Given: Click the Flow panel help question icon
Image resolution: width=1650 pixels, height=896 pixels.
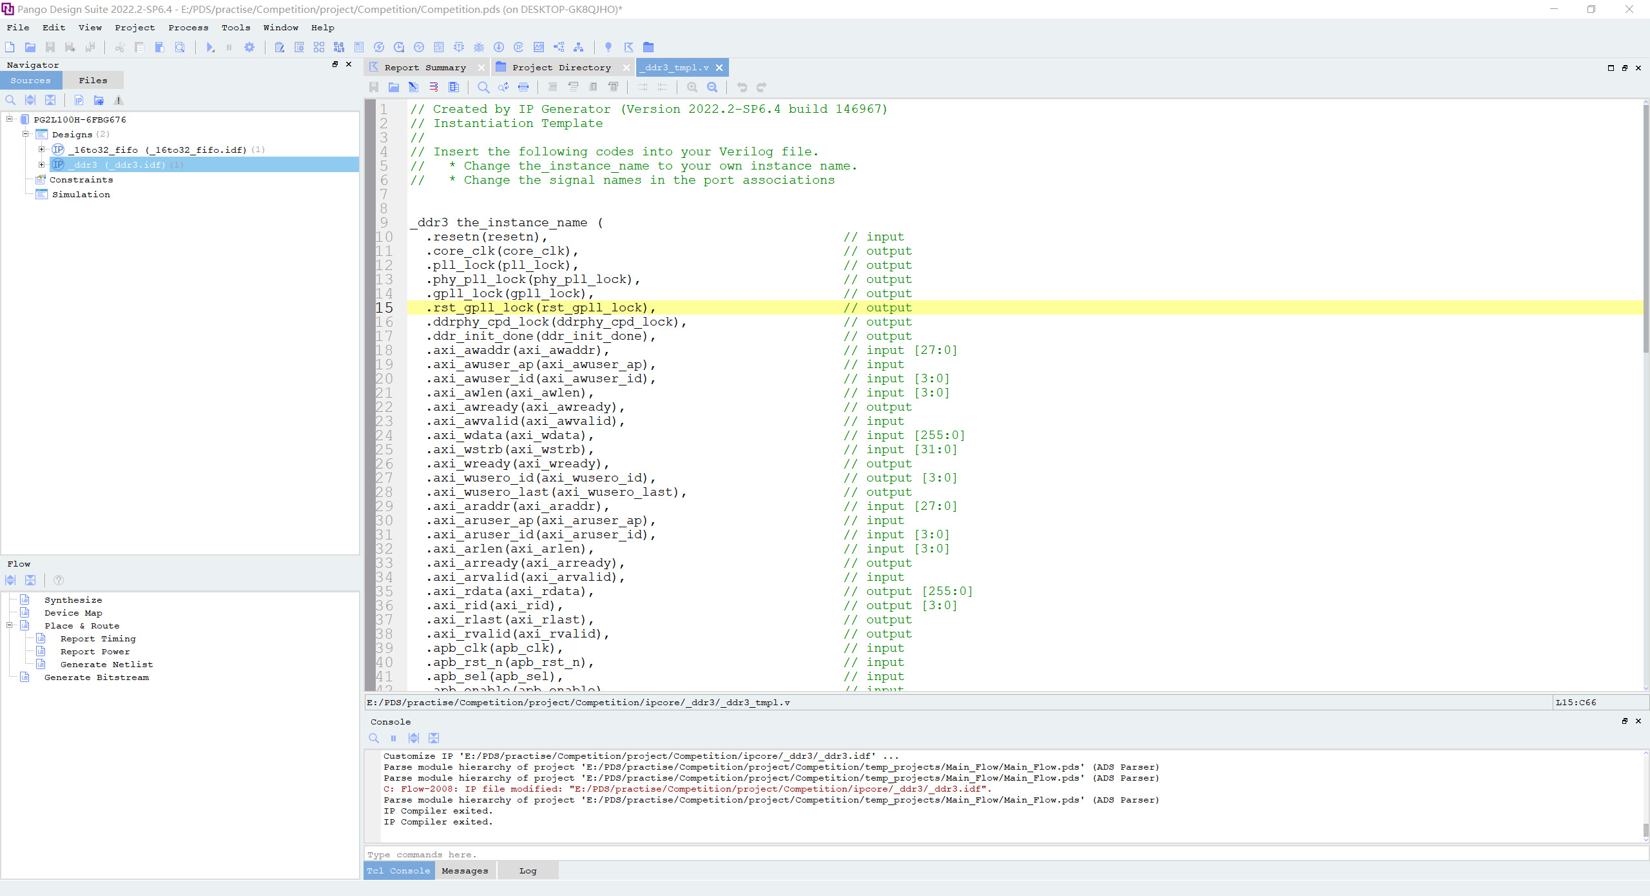Looking at the screenshot, I should pos(59,580).
